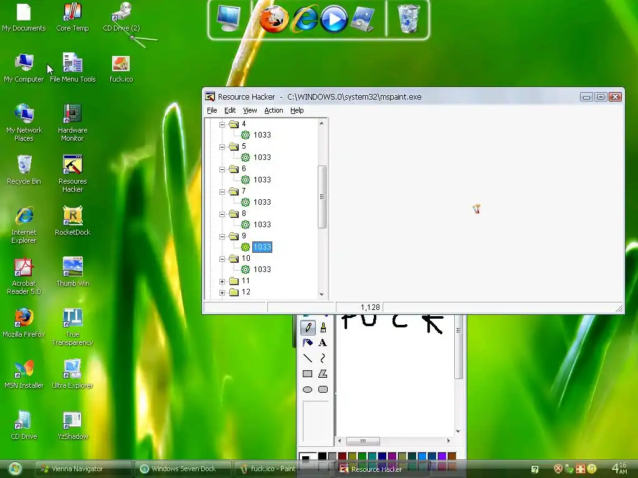
Task: Open the View menu in Resource Hacker
Action: tap(250, 110)
